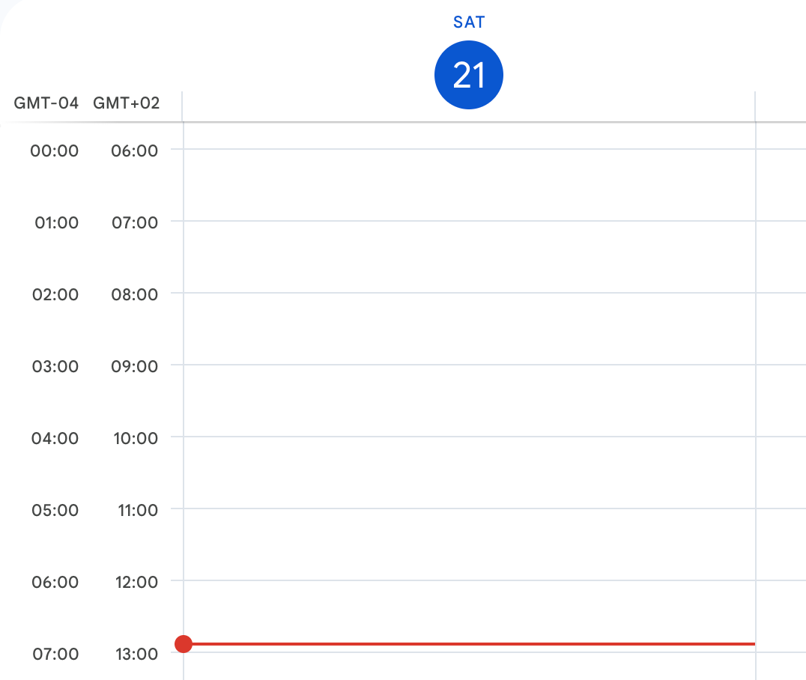Click the 09:00 GMT+02 time label

coord(135,366)
